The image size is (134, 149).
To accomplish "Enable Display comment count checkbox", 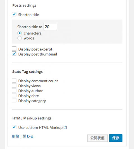I will tap(14, 80).
